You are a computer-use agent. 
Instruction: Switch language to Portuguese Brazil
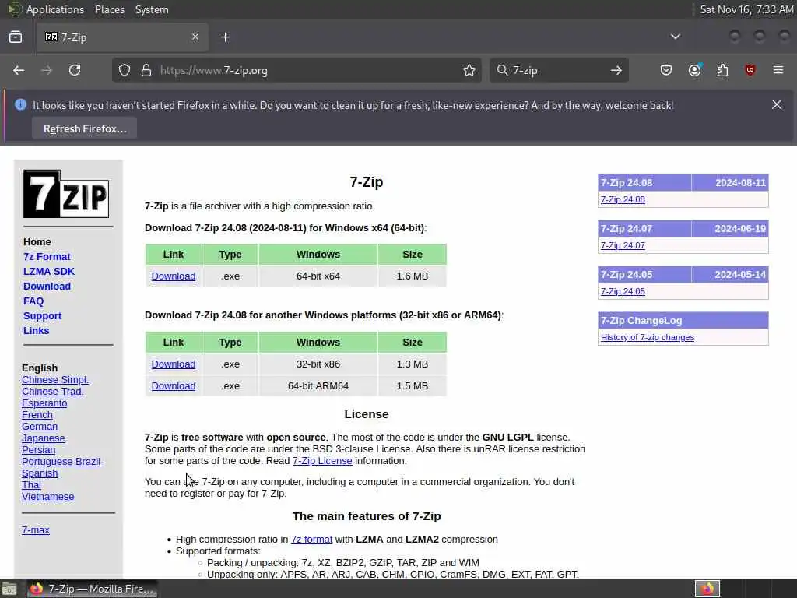[x=61, y=462]
